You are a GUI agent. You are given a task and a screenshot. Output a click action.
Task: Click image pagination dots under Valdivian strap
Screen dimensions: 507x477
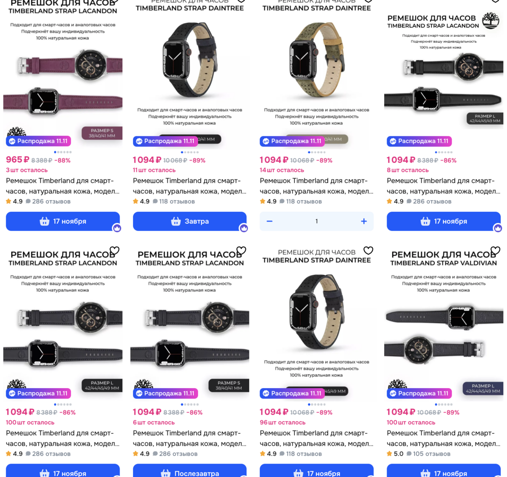point(444,404)
